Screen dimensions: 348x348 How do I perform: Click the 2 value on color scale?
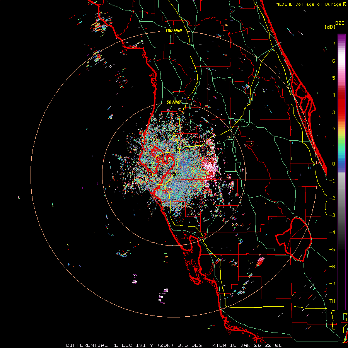[x=334, y=130]
